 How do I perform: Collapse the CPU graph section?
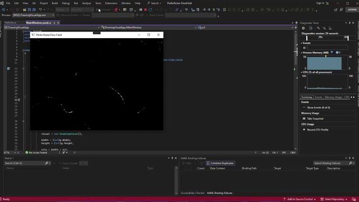(x=302, y=72)
